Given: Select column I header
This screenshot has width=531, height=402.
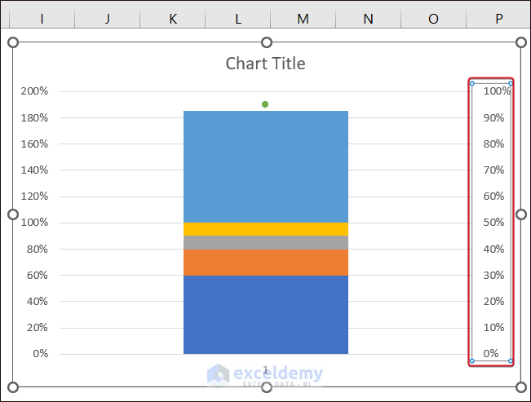Looking at the screenshot, I should point(42,18).
